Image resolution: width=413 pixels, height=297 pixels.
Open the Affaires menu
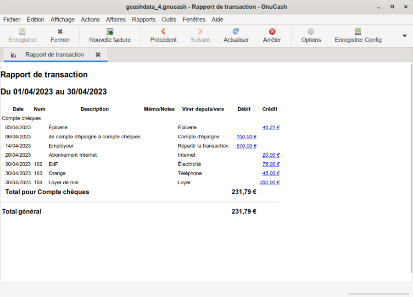click(x=116, y=19)
